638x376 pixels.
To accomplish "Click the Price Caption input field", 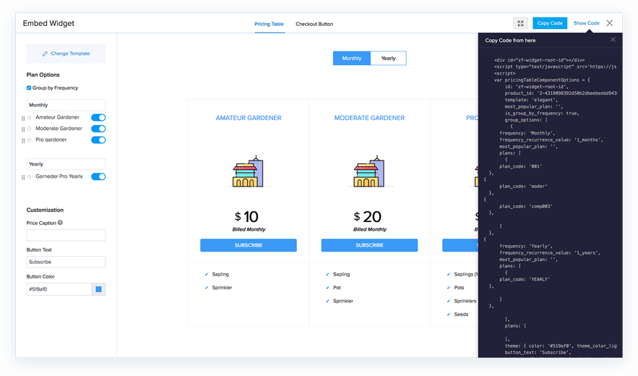I will coord(66,235).
